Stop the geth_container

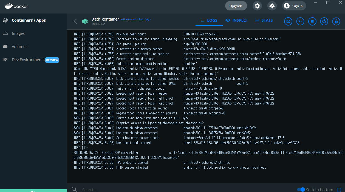(312, 21)
